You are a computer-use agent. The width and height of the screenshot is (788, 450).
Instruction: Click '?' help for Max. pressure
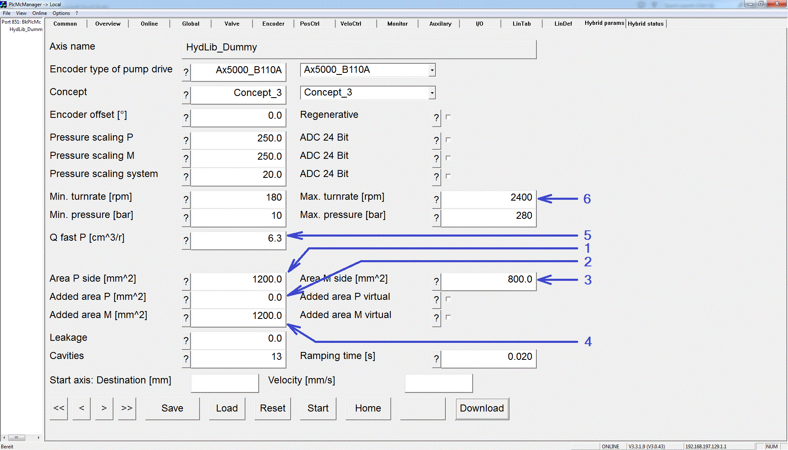(436, 218)
